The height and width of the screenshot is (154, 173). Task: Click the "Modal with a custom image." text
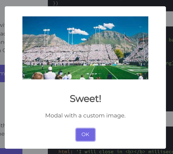coord(85,116)
